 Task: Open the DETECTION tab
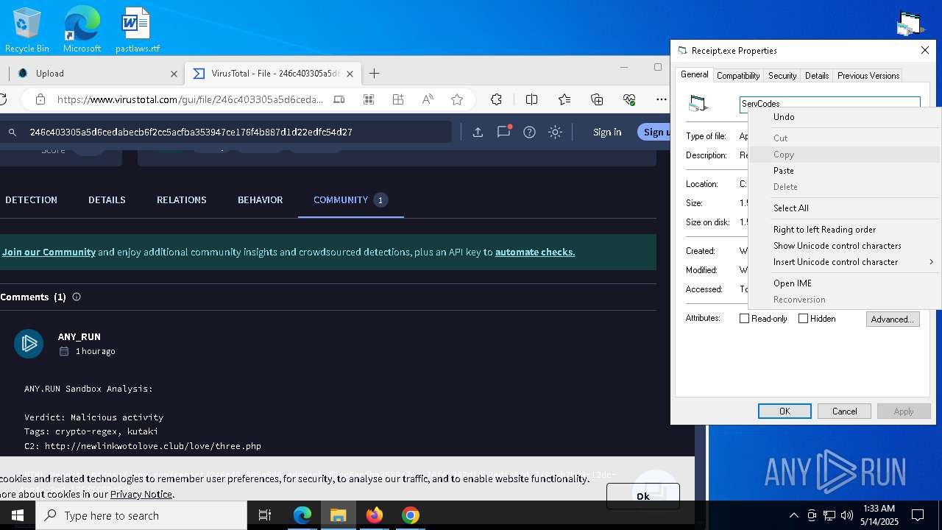click(x=31, y=199)
